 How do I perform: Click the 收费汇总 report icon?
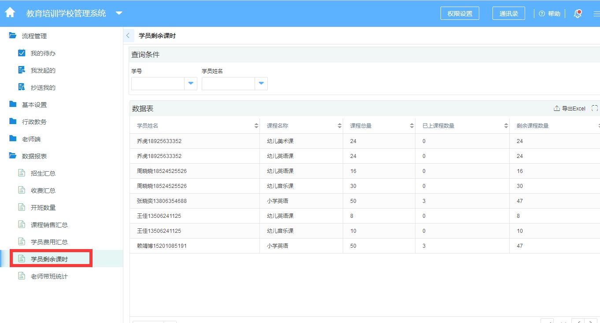coord(21,190)
